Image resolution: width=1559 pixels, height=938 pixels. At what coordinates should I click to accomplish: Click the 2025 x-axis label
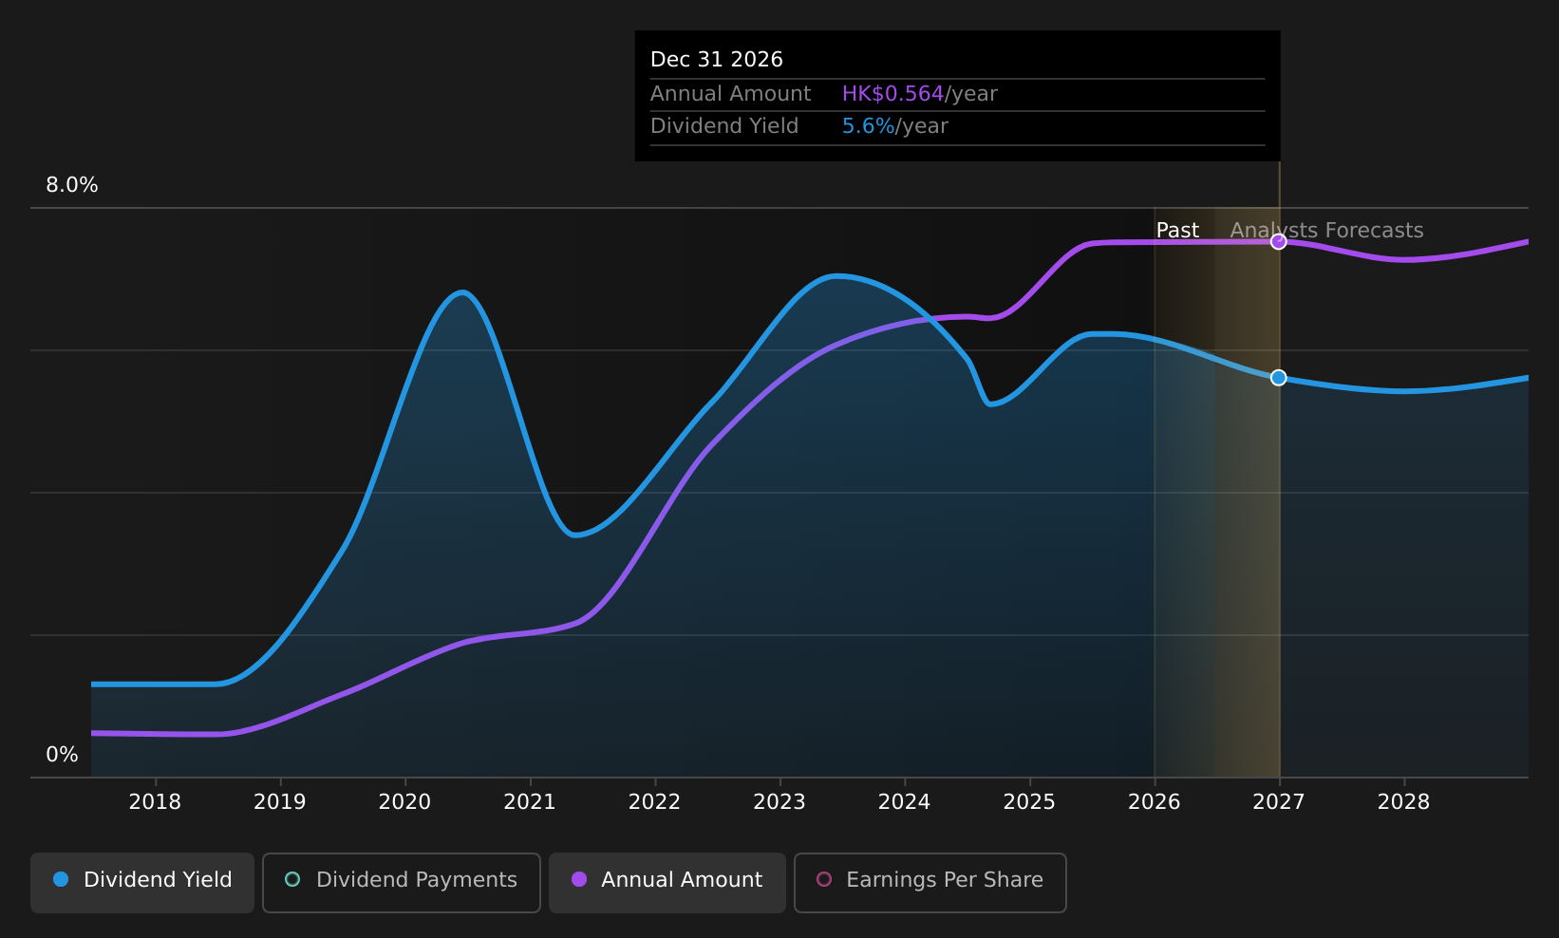1029,802
